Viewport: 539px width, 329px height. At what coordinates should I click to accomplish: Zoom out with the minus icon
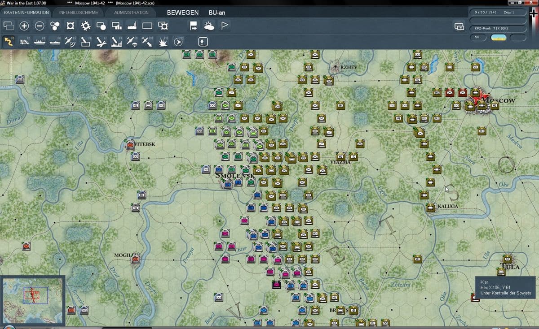click(x=40, y=26)
